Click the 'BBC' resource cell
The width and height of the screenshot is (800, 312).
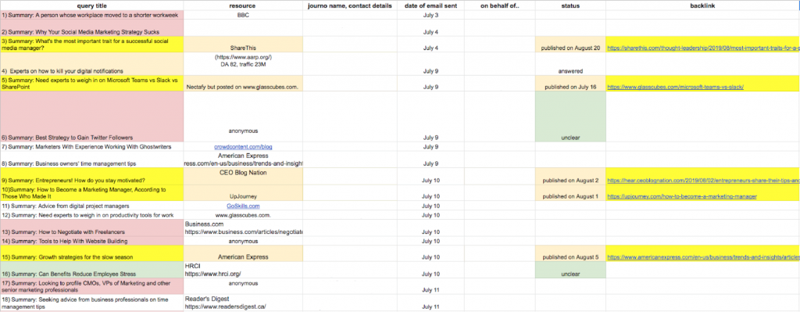click(244, 16)
